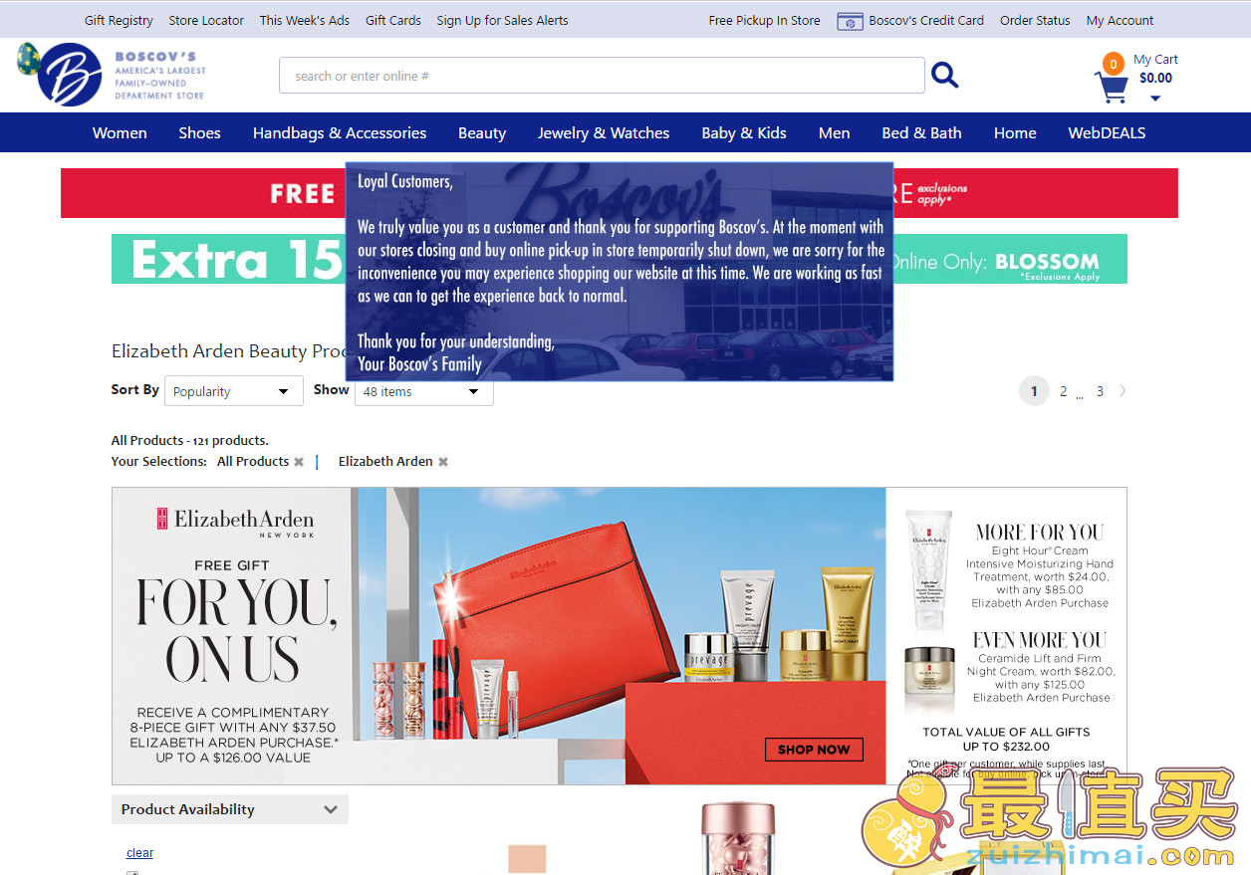Remove the All Products filter
The image size is (1251, 875).
299,462
